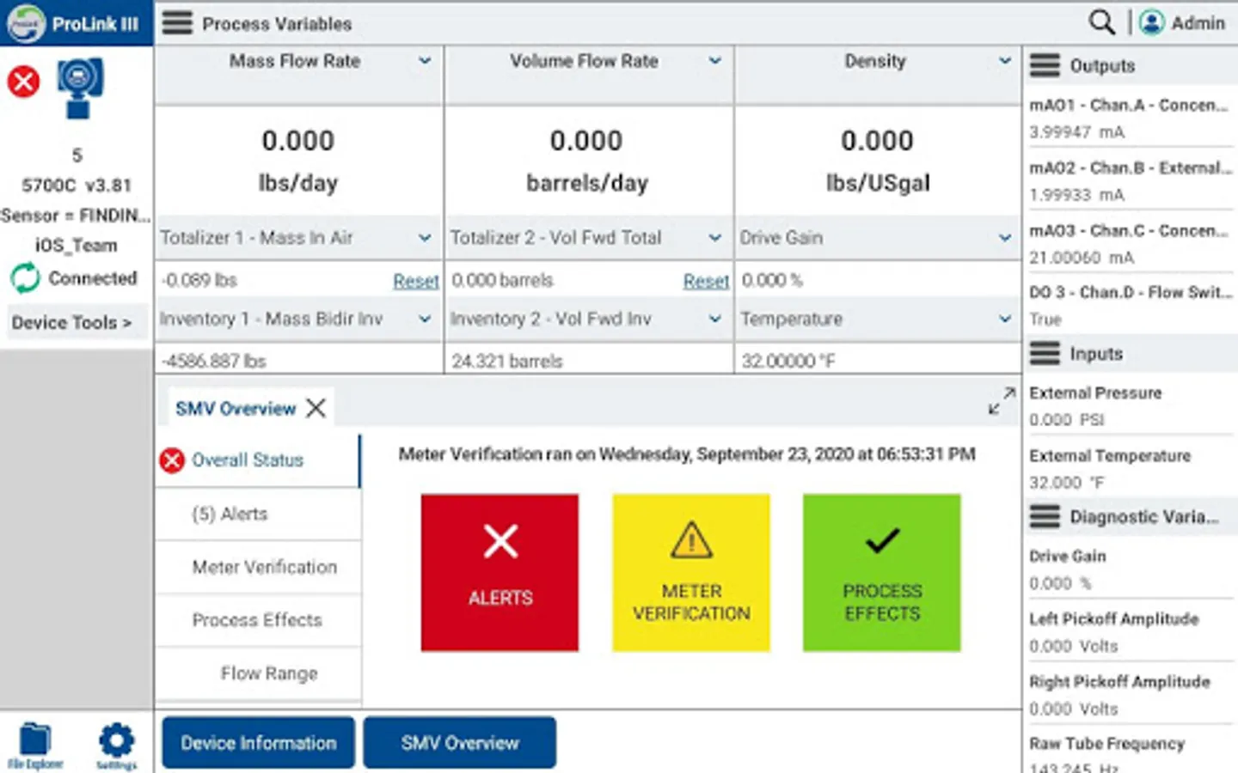Viewport: 1238px width, 773px height.
Task: Expand the Density variable dropdown
Action: tap(1005, 61)
